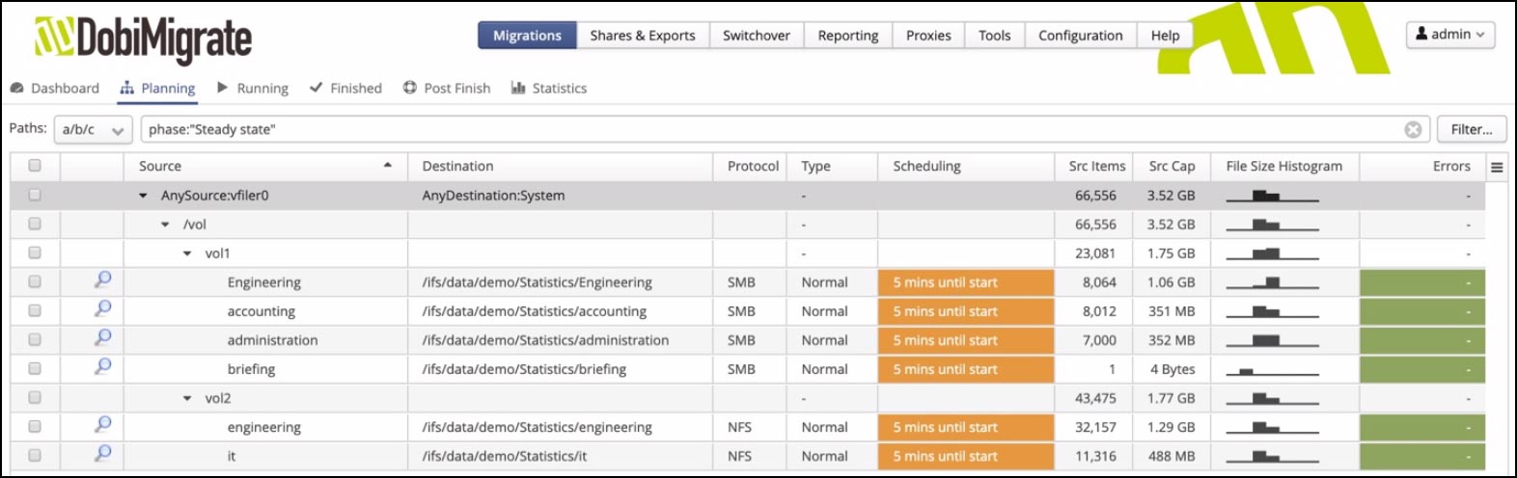Image resolution: width=1517 pixels, height=478 pixels.
Task: Click magnifier icon beside accounting share
Action: point(102,309)
